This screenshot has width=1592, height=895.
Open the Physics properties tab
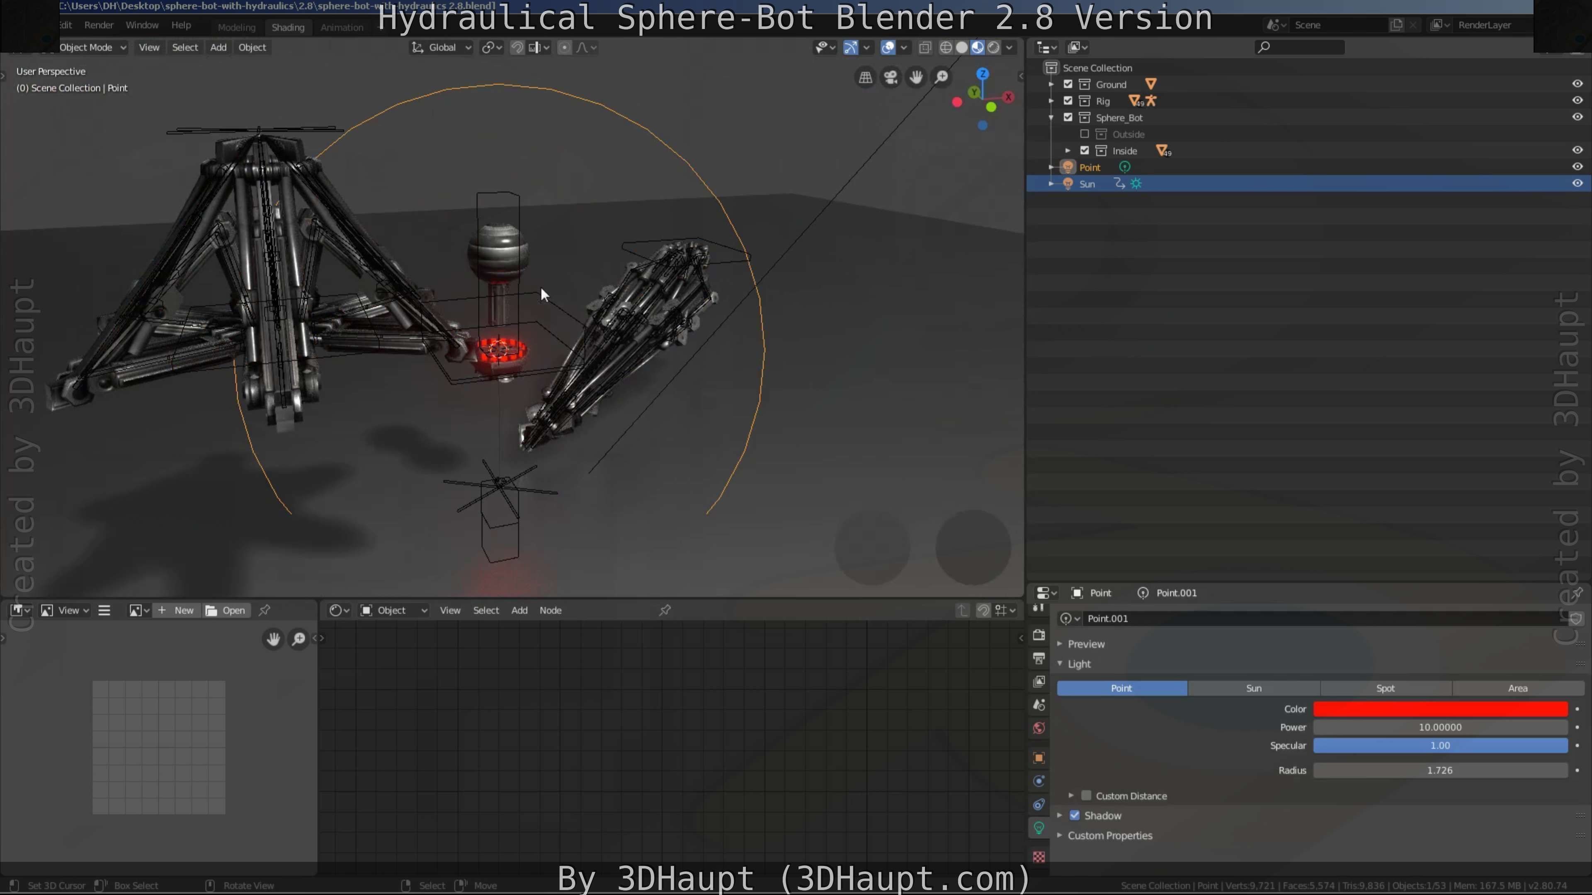click(1039, 781)
